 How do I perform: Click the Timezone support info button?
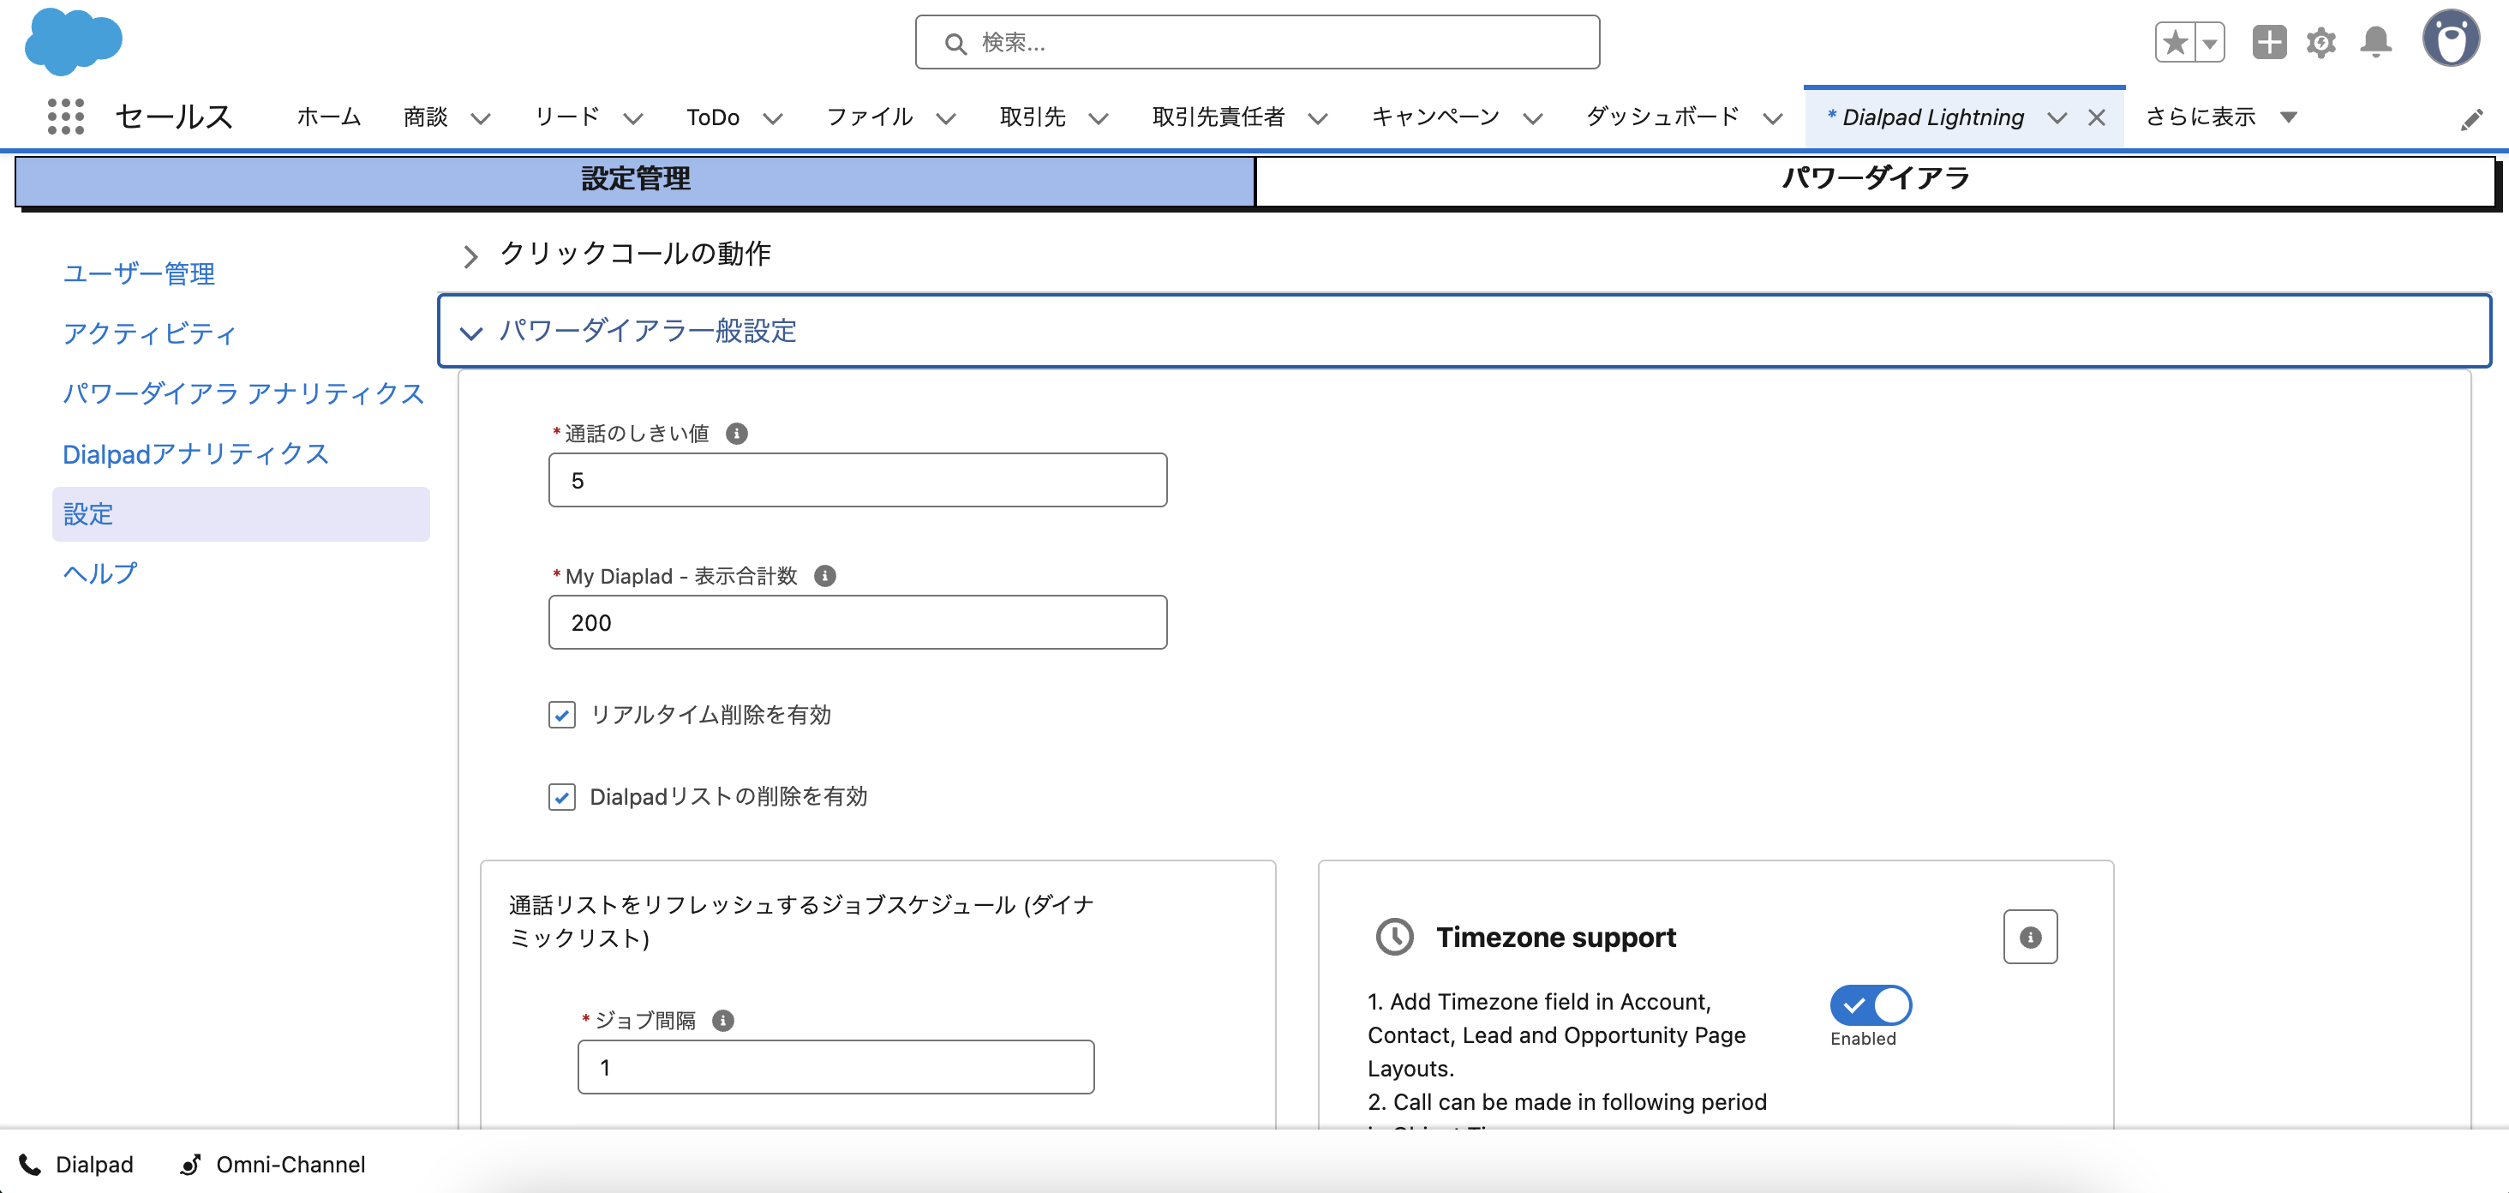coord(2030,937)
